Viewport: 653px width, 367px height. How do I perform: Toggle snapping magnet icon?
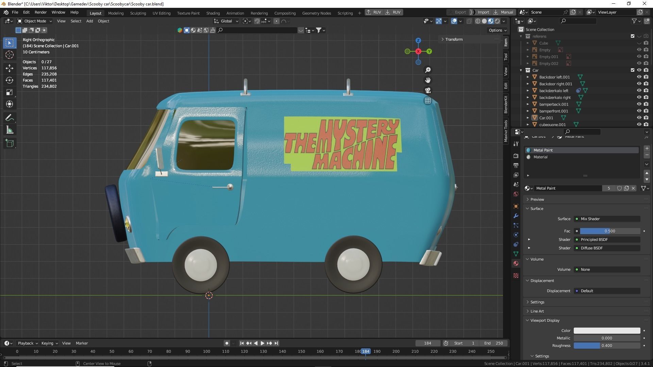point(257,21)
